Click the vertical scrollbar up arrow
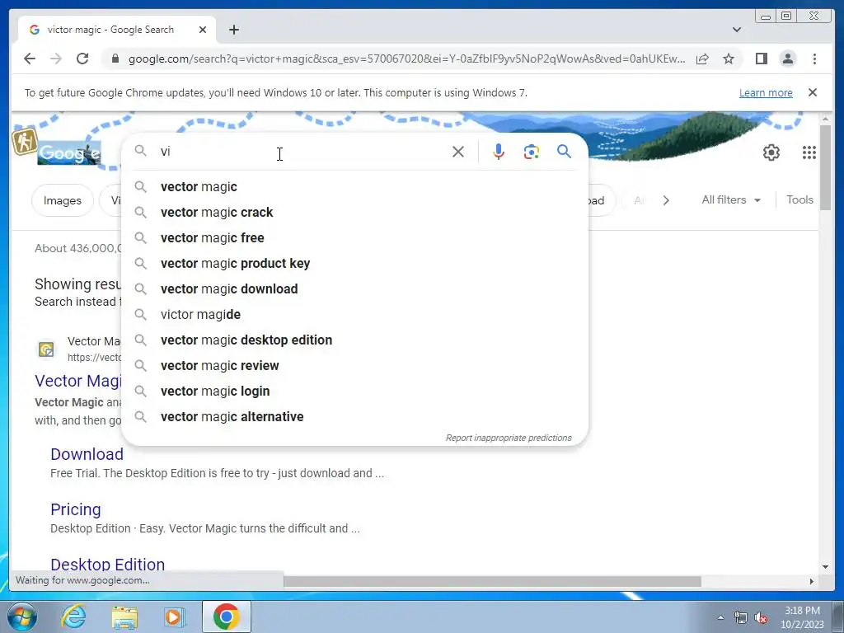This screenshot has height=633, width=844. coord(825,119)
